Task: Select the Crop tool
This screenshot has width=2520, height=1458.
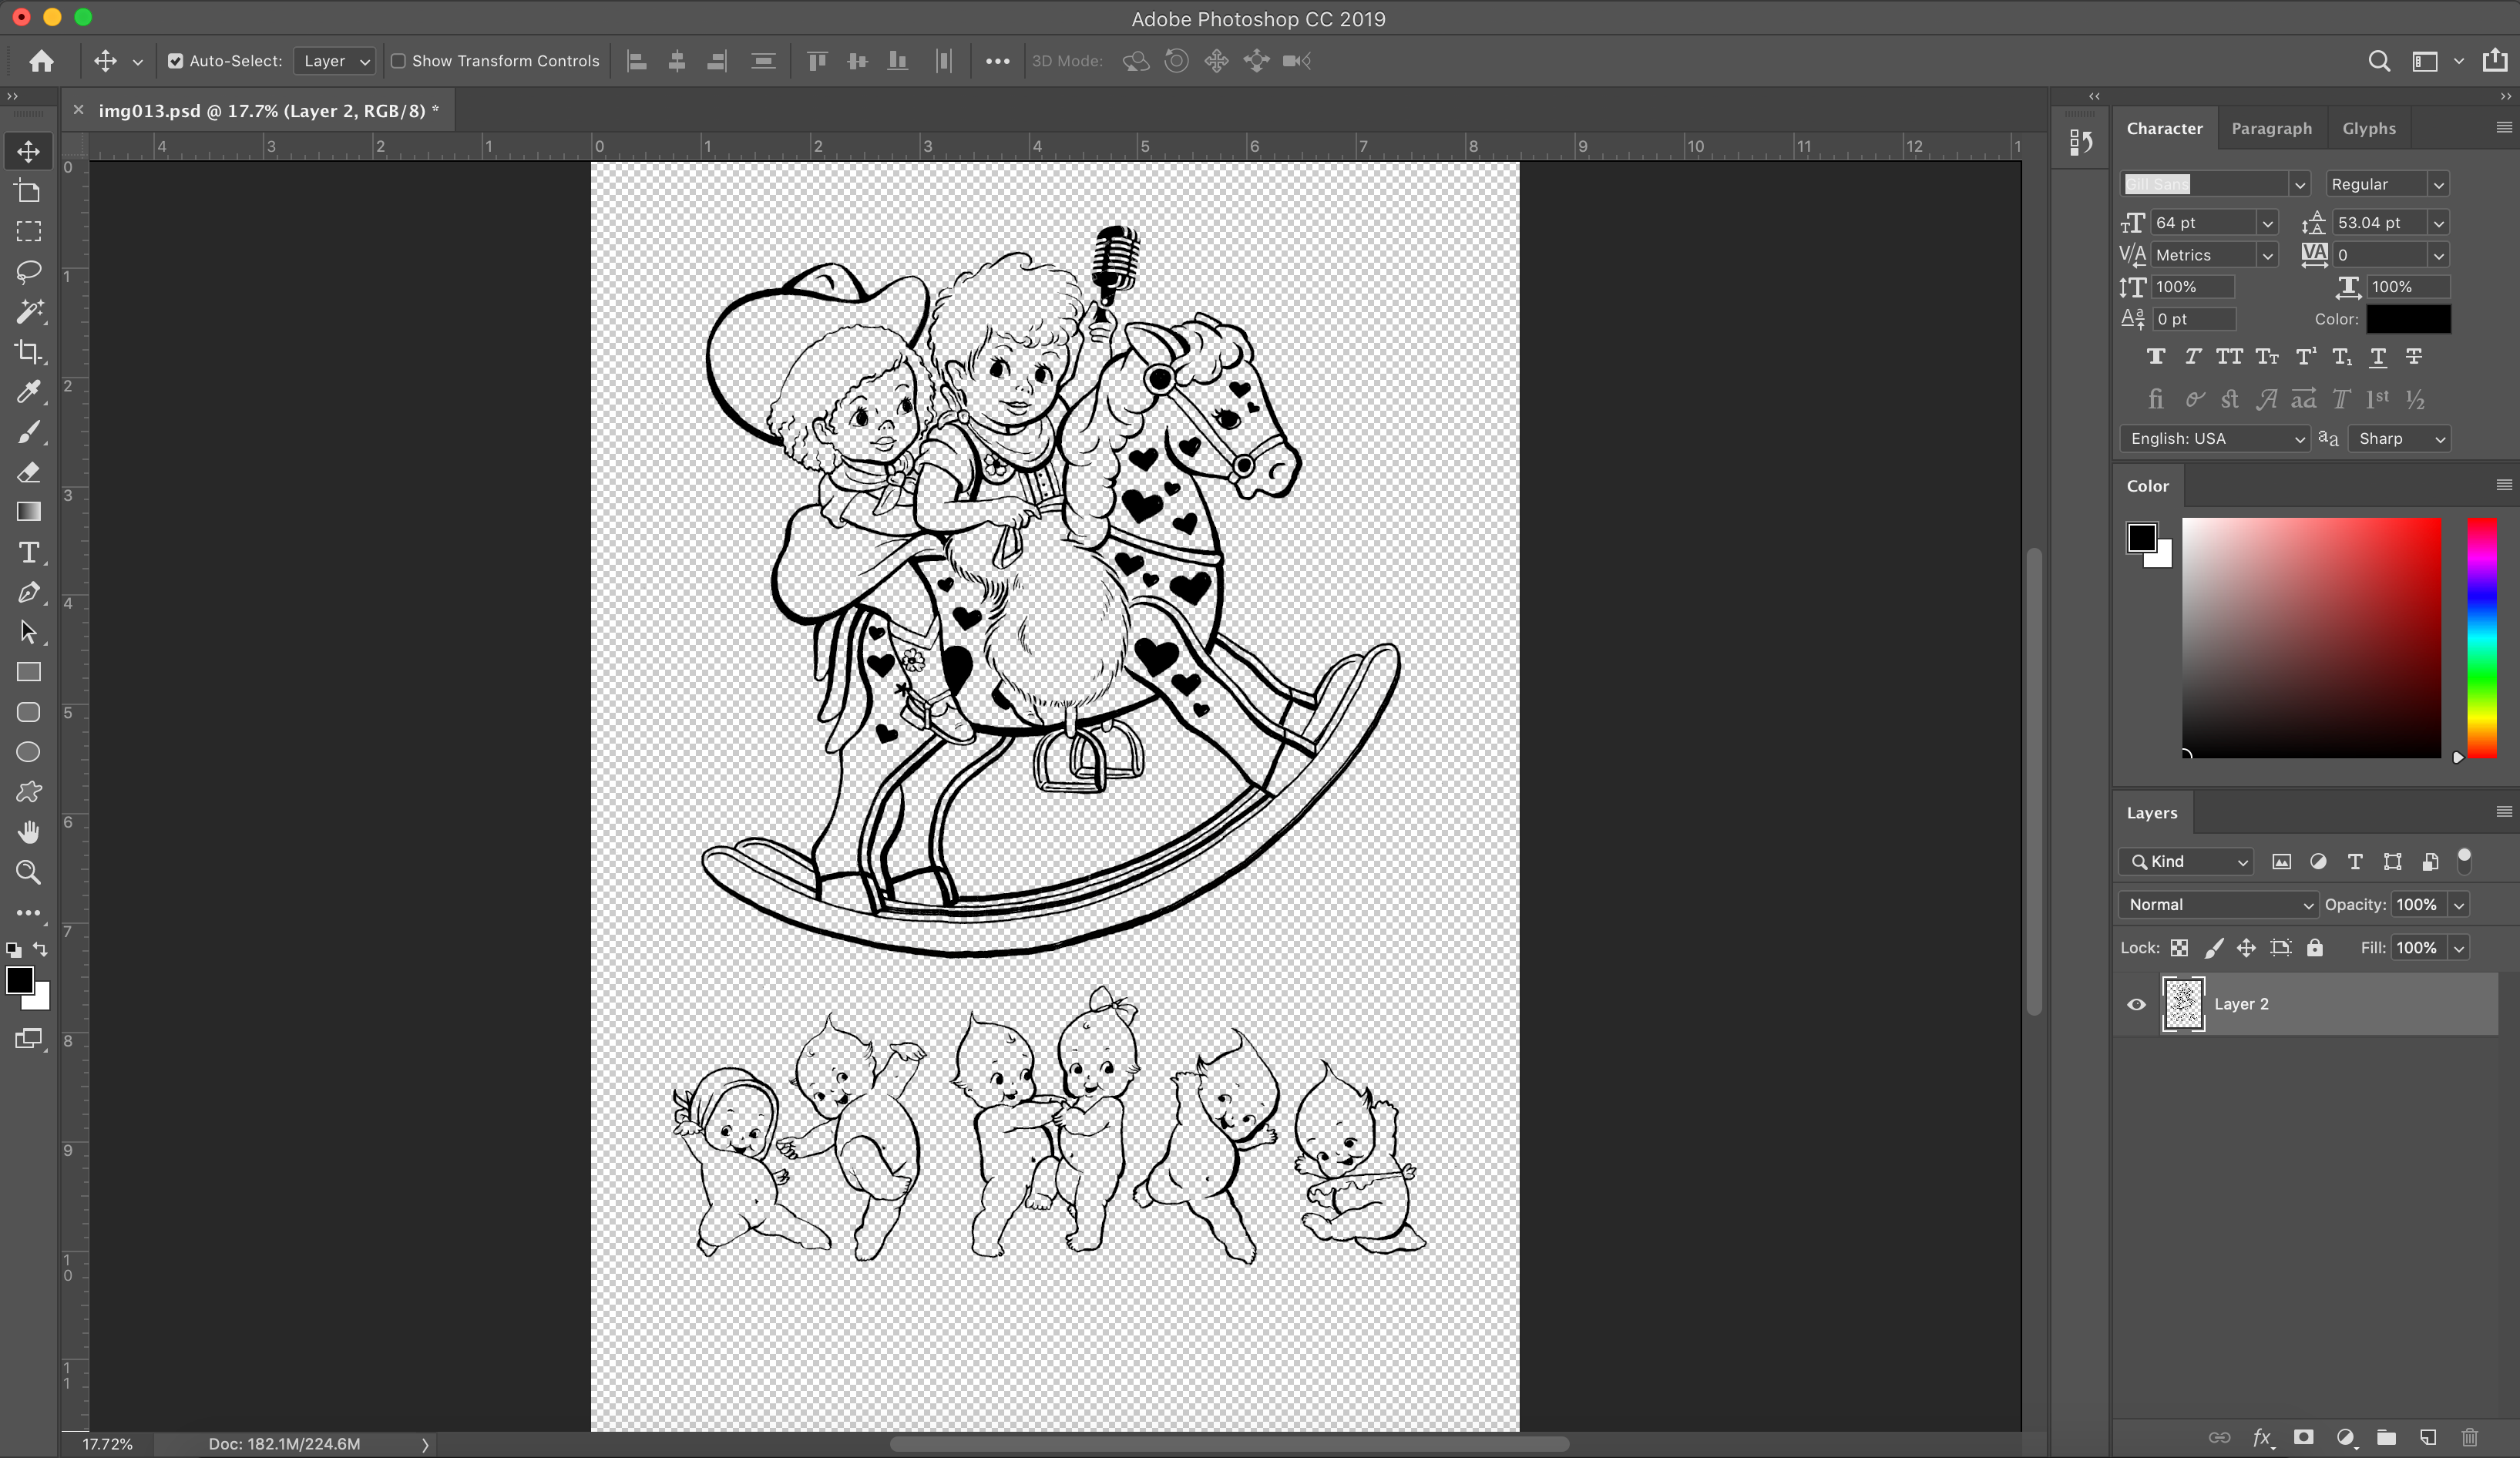Action: click(x=28, y=352)
